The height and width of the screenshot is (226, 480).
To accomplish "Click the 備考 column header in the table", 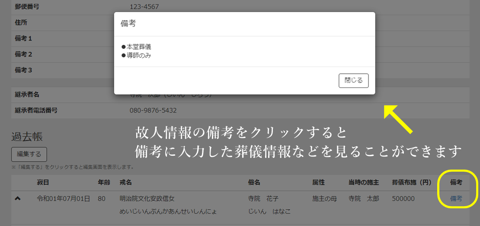I will click(456, 182).
